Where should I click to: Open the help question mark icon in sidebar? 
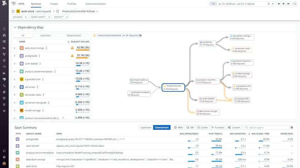point(4,157)
